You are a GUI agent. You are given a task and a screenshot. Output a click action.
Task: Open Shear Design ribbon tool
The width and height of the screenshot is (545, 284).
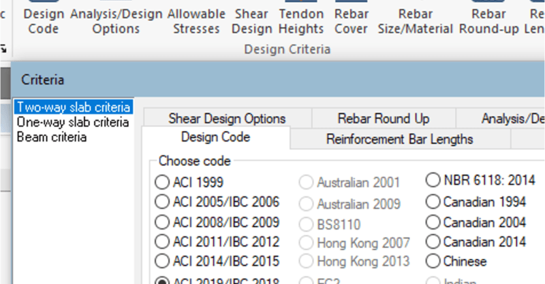point(251,20)
